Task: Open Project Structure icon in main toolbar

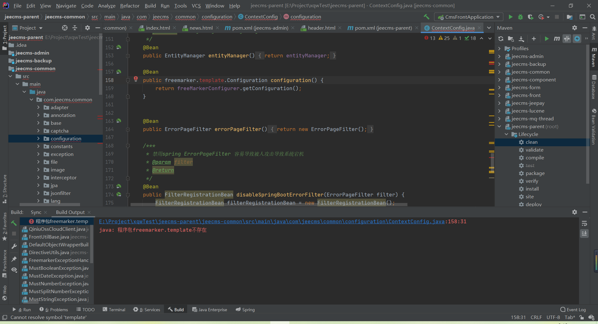Action: [570, 17]
